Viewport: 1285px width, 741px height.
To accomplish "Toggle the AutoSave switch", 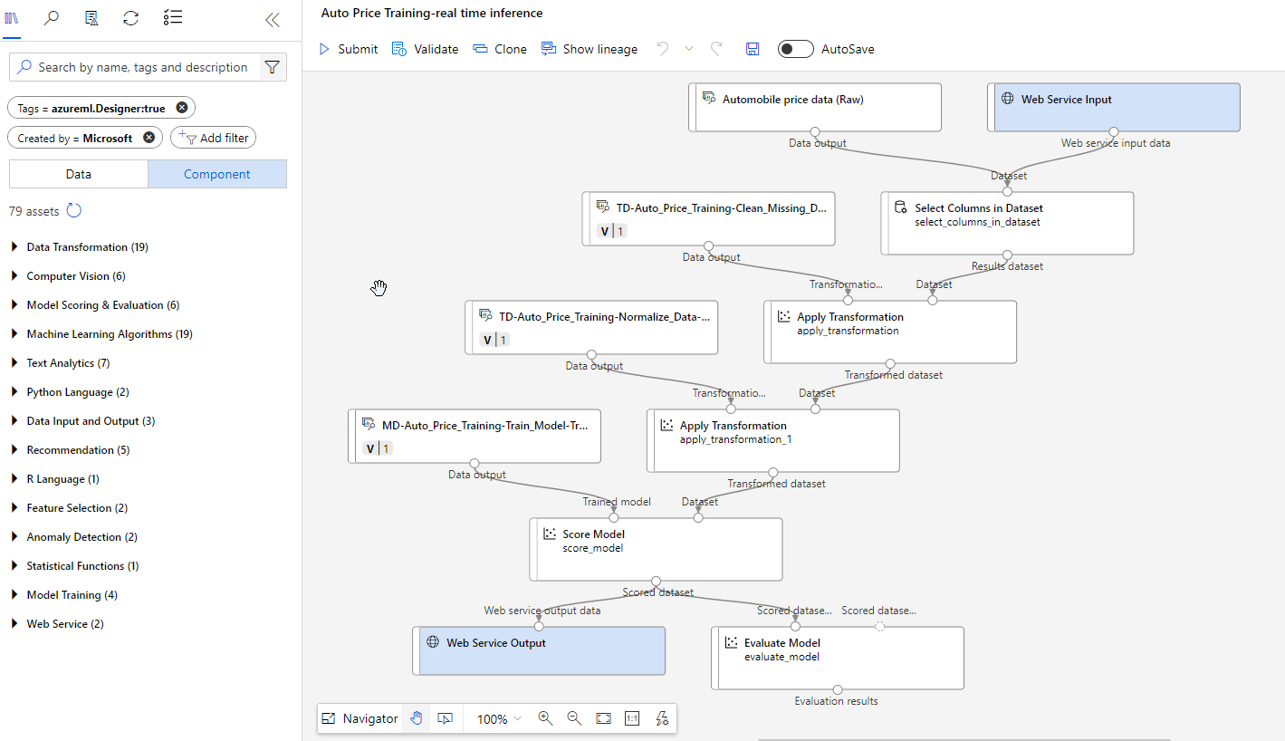I will coord(795,49).
